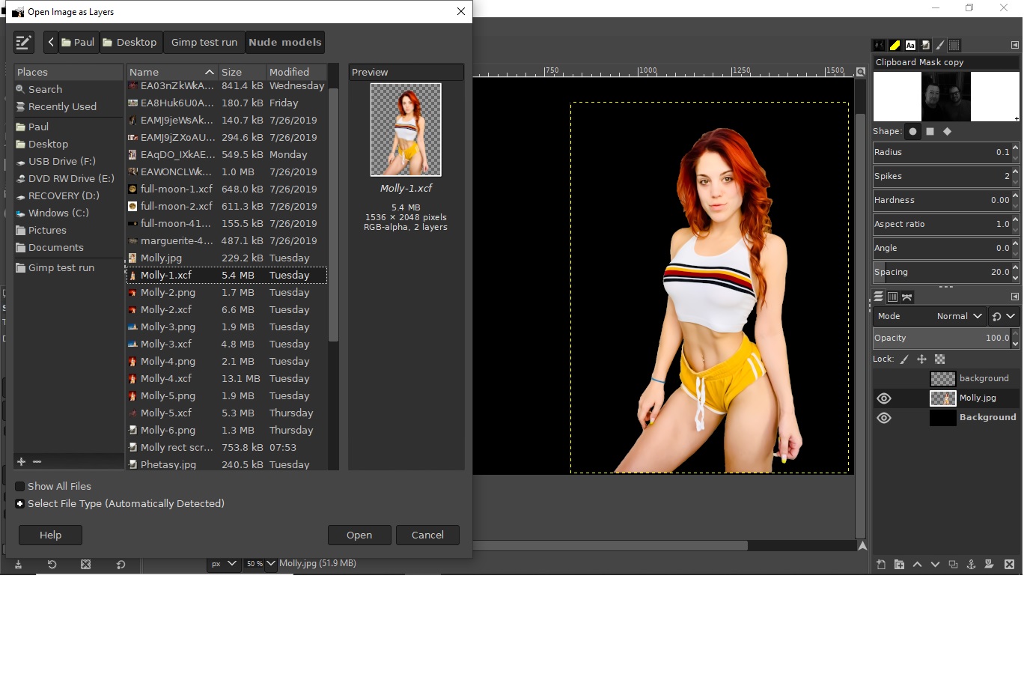Open the Channels tab beside Layers
Viewport: 1030px width, 683px height.
[x=892, y=297]
